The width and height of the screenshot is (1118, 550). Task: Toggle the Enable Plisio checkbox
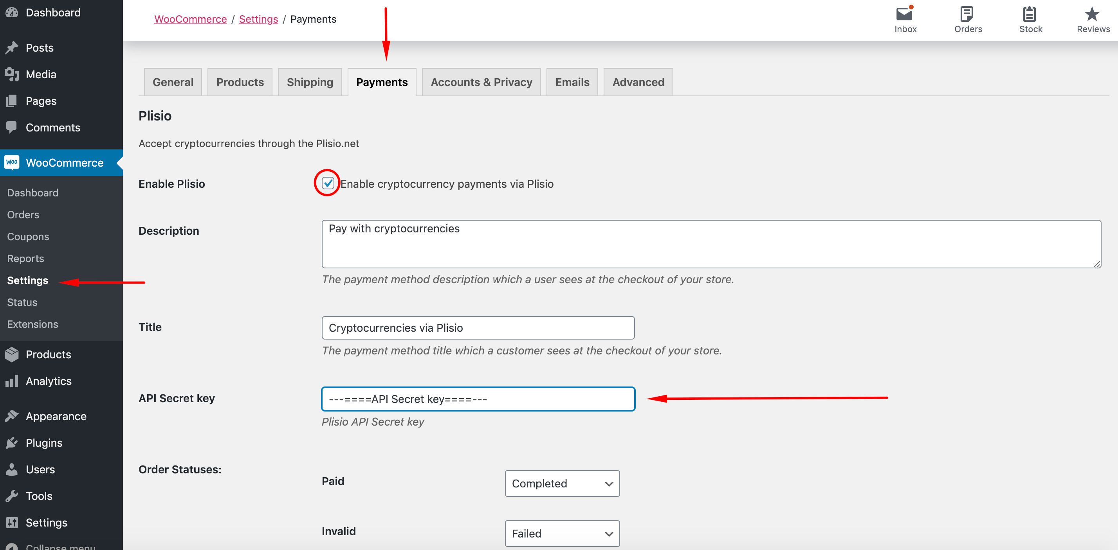328,183
